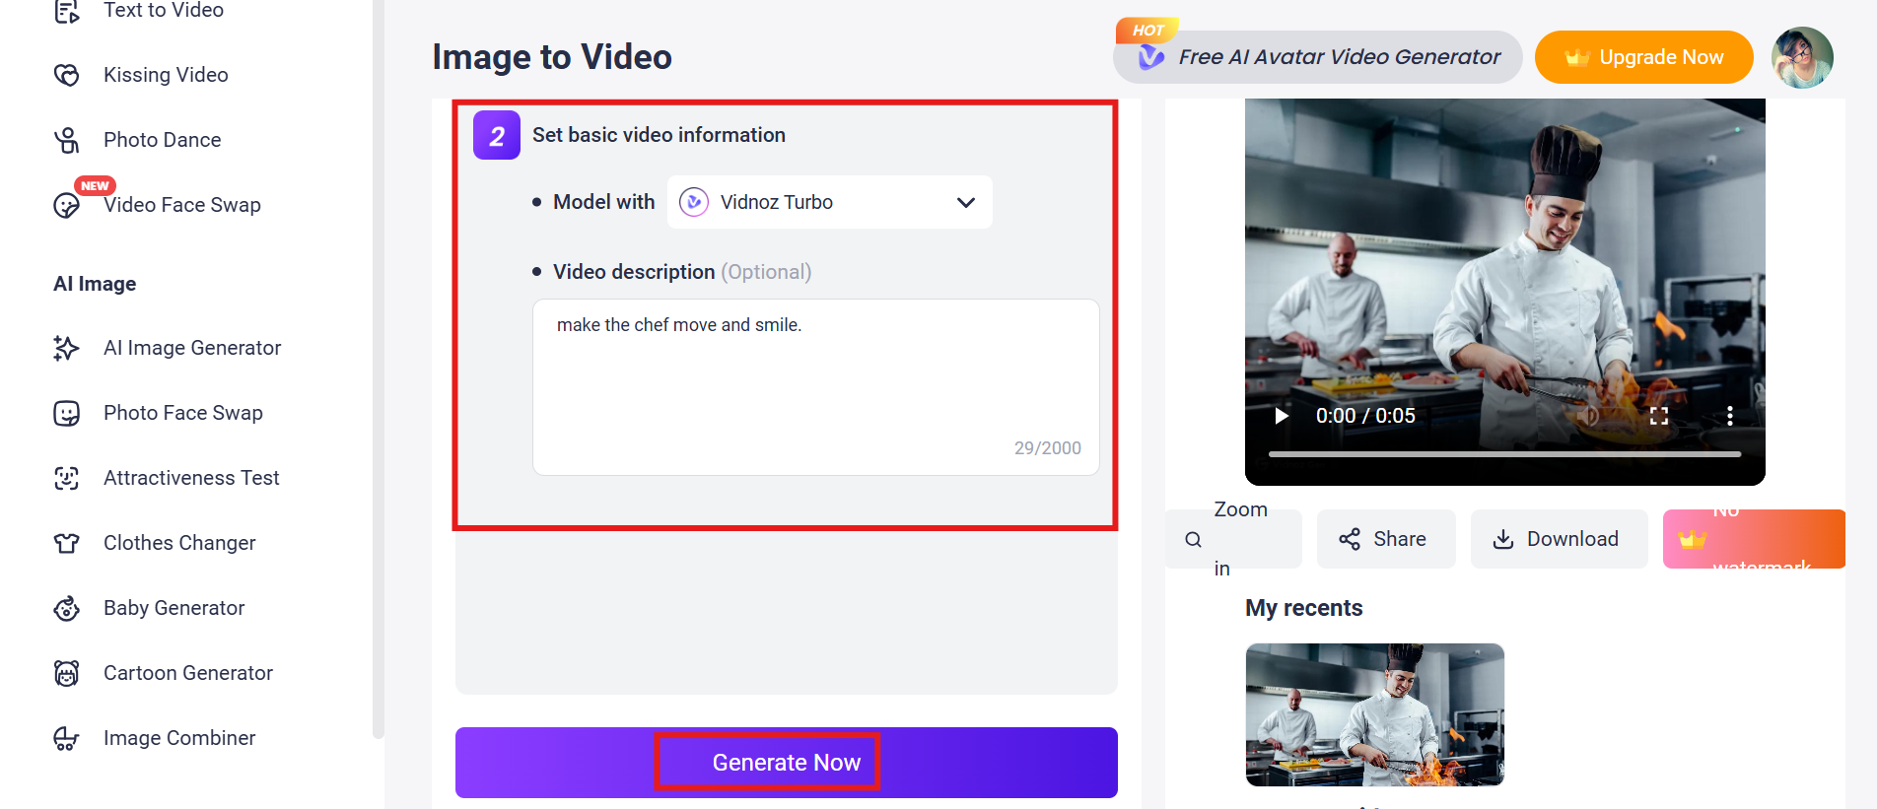This screenshot has width=1877, height=809.
Task: Open Video Face Swap page
Action: pos(182,205)
